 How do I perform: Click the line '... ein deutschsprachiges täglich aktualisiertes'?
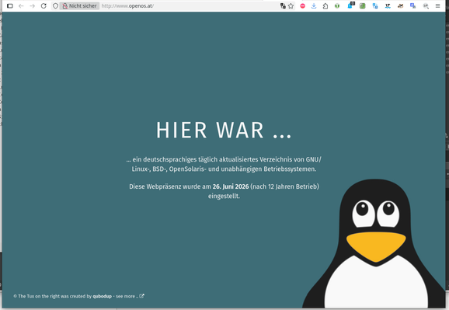224,159
